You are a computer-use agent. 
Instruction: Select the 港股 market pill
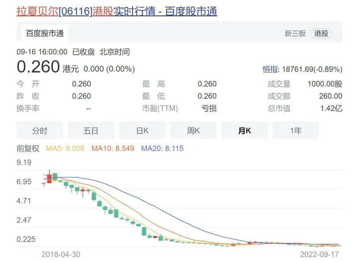[321, 33]
